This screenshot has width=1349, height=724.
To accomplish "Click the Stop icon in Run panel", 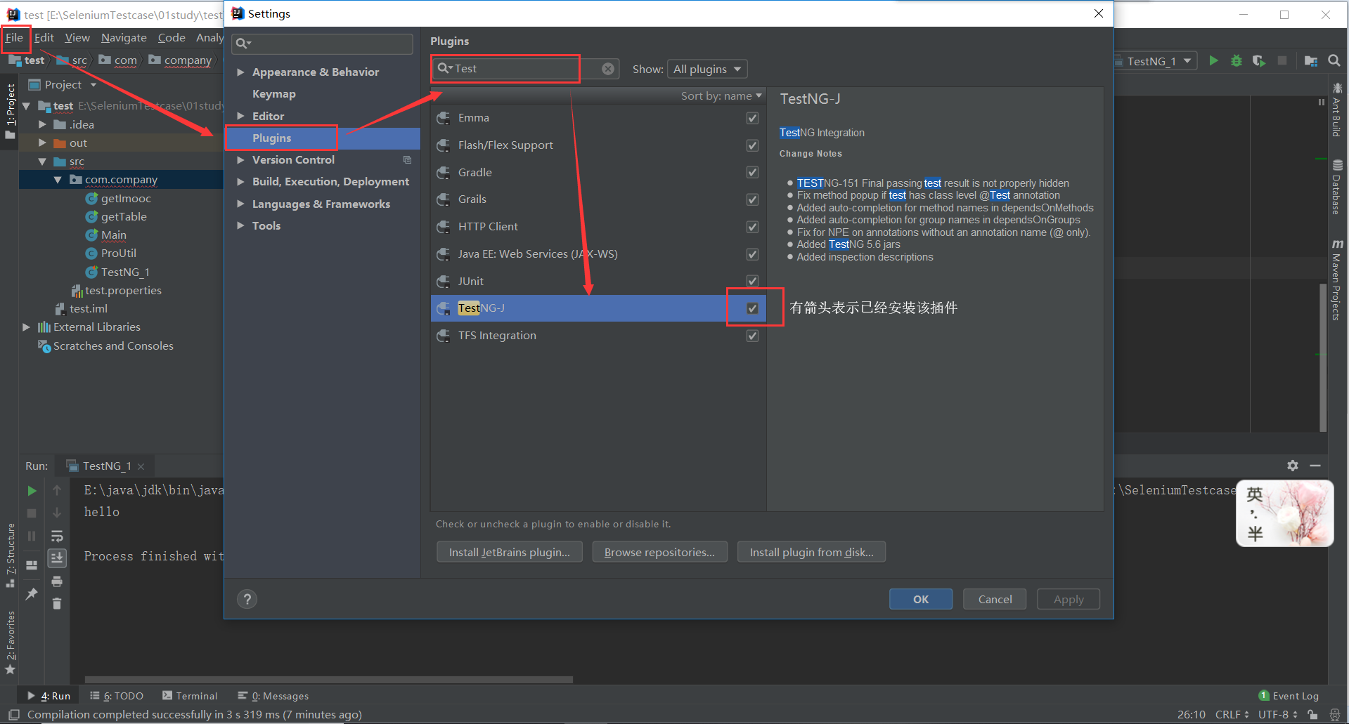I will click(x=32, y=513).
